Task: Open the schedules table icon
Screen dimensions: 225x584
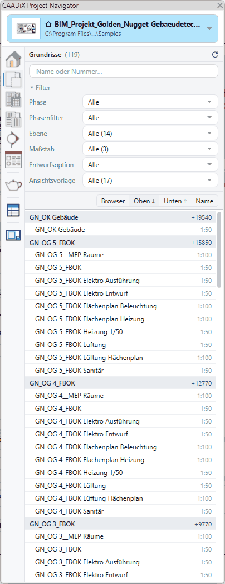Action: point(13,211)
